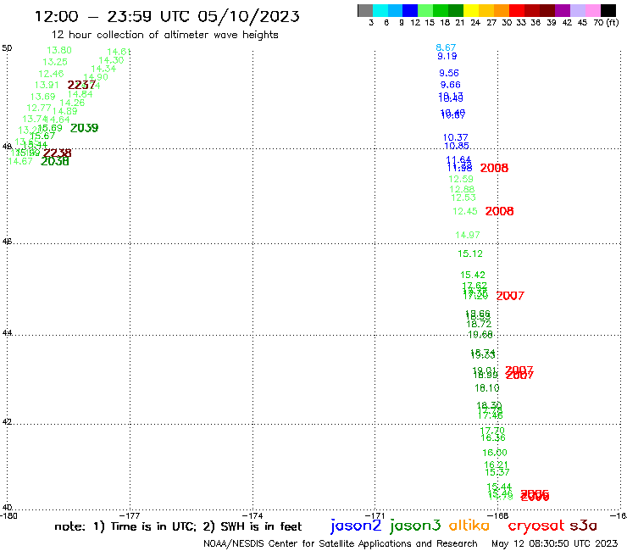
Task: Pick the pink swatch in the color scale
Action: point(592,10)
